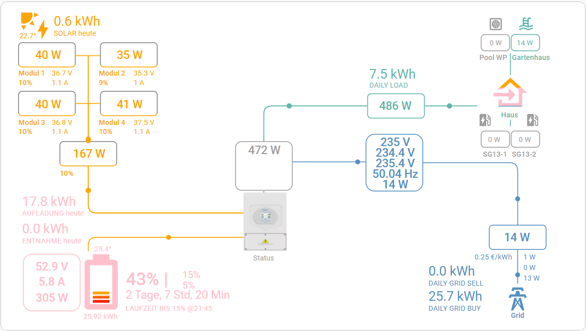Click the 0.6 kWh SOLAR heute value
This screenshot has height=331, width=586.
click(x=77, y=21)
